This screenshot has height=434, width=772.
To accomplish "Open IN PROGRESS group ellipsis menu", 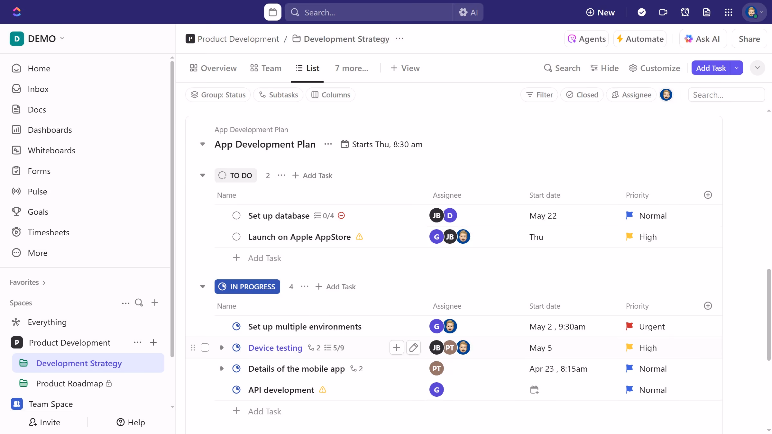I will coord(305,286).
